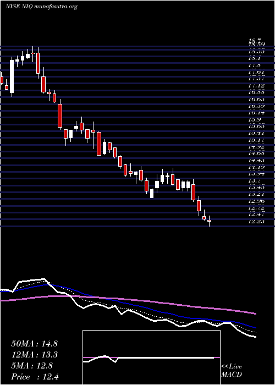Click the 17.8 price axis label
The width and height of the screenshot is (275, 385).
coord(255,65)
